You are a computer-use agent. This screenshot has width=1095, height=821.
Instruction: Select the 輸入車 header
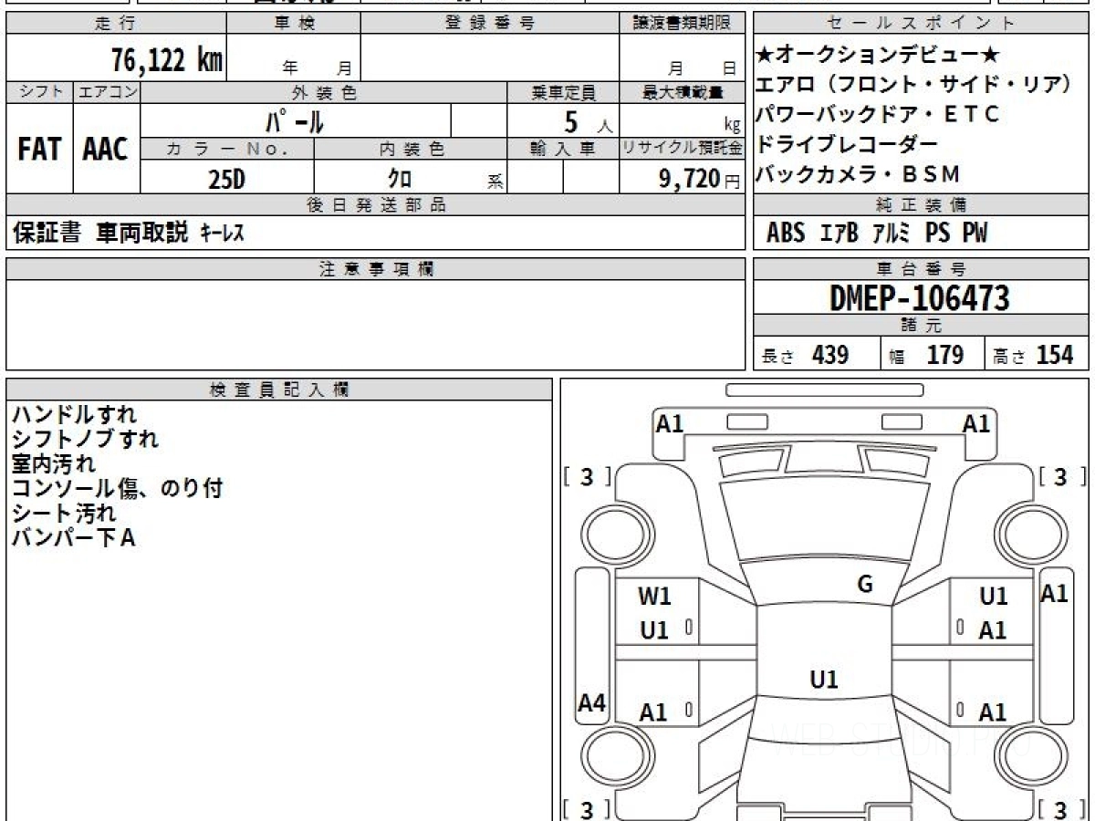click(563, 149)
